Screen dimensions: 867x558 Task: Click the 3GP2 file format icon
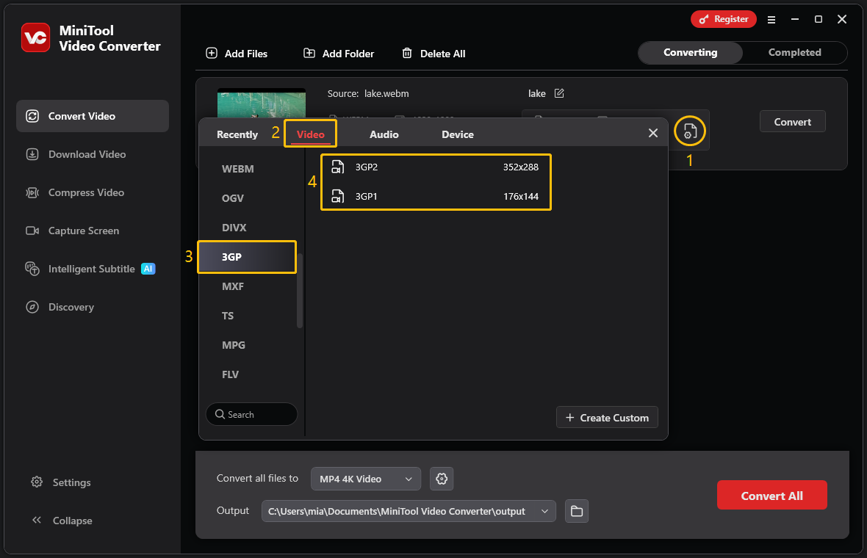click(337, 167)
